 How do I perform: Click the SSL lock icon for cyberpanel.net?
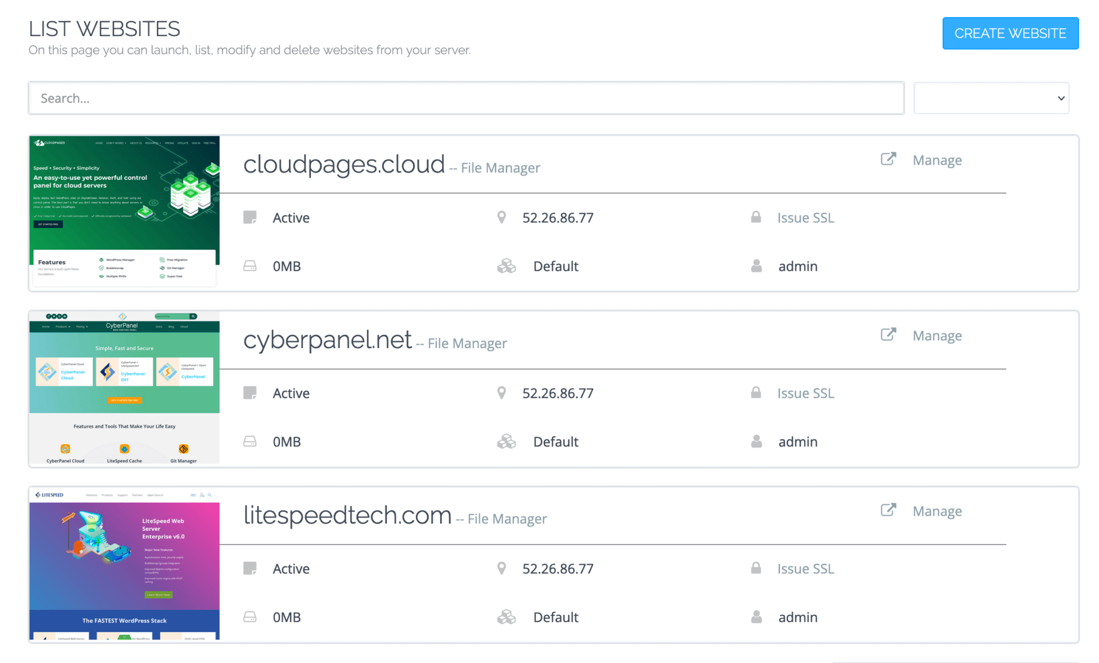[x=756, y=392]
